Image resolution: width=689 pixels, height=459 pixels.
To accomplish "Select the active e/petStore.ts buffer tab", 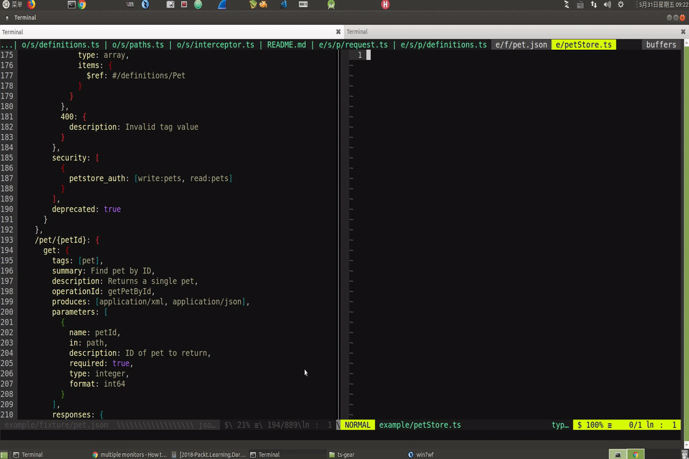I will click(584, 45).
